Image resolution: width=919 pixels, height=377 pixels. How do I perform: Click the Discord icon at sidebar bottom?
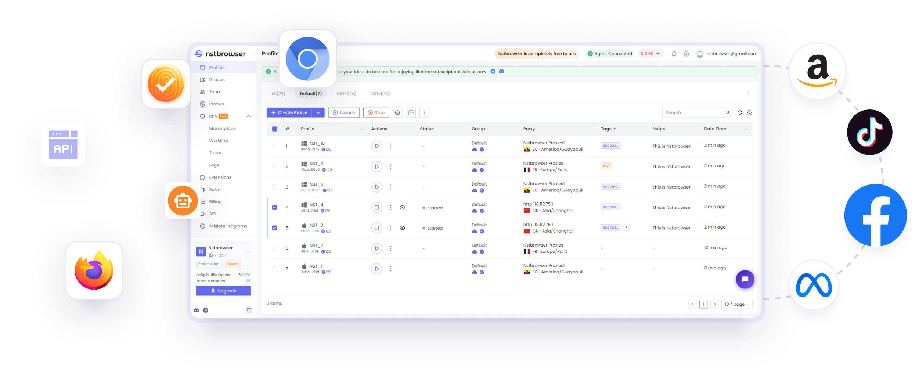(x=197, y=310)
